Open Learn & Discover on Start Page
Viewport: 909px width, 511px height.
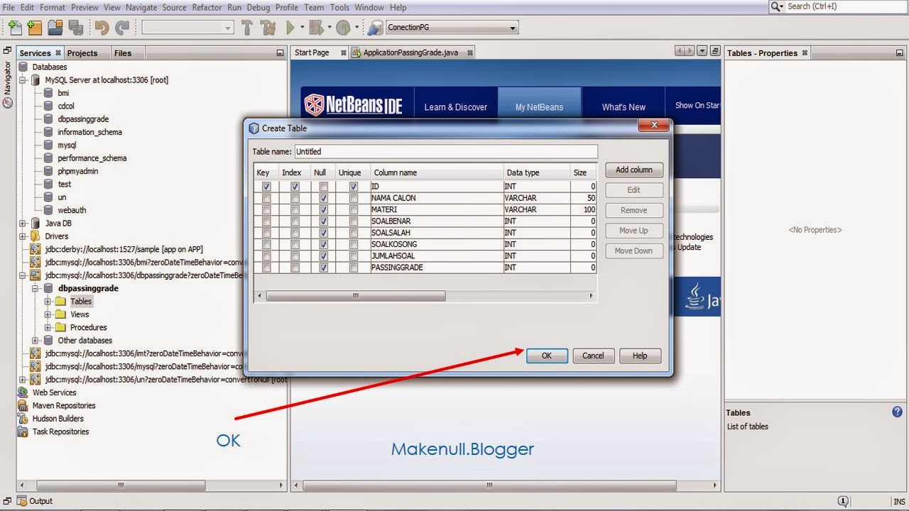[x=456, y=107]
